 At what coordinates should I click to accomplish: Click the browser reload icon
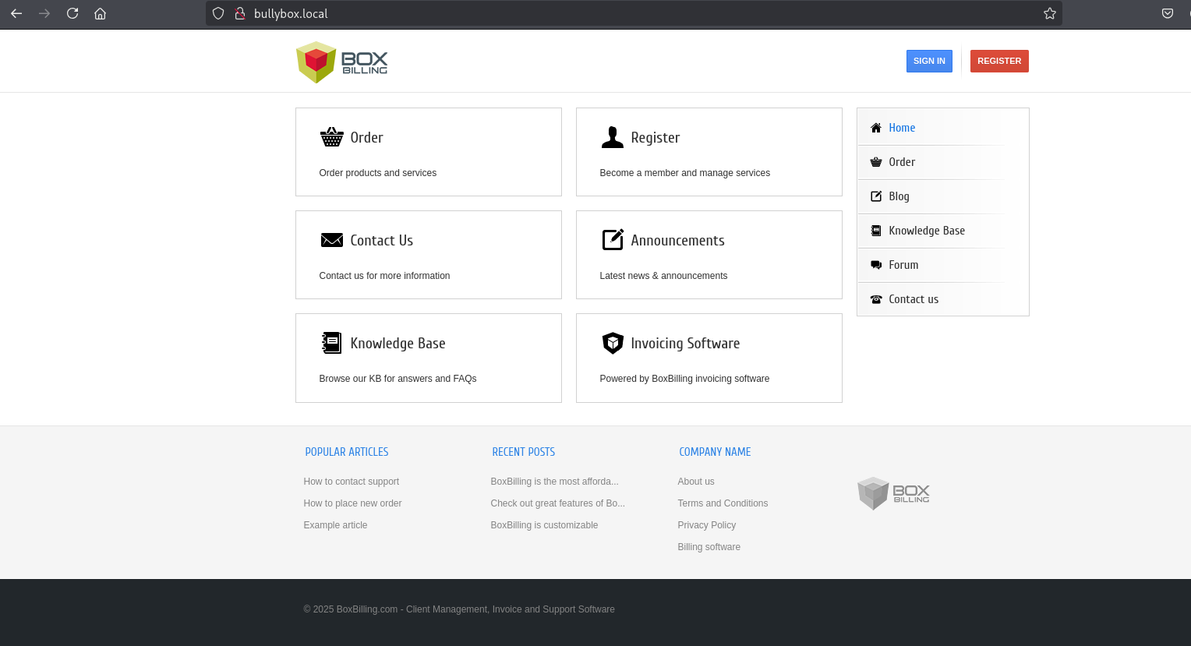[72, 13]
